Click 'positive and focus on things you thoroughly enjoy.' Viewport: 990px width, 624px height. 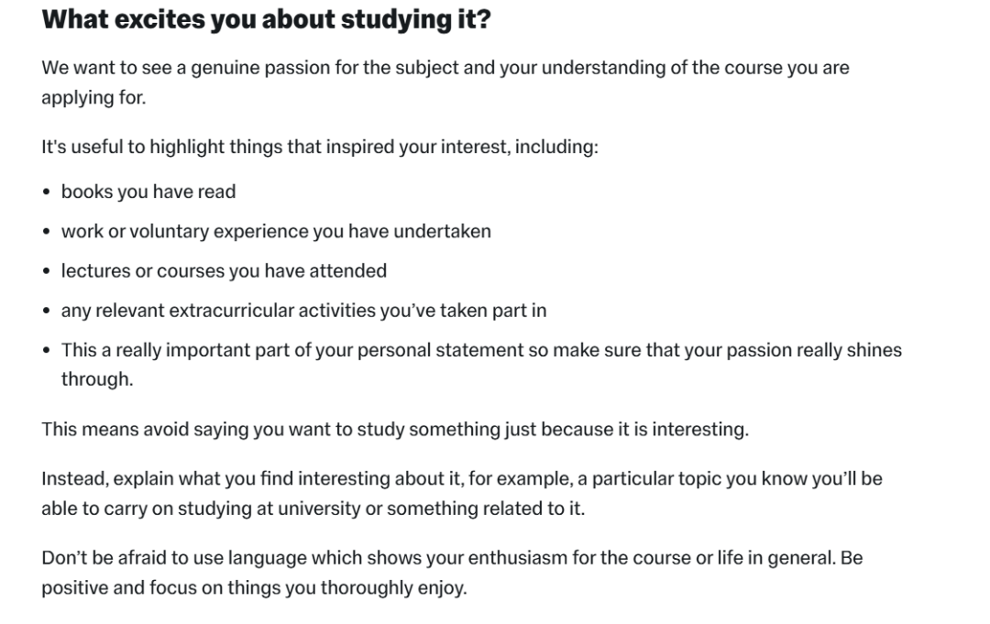click(254, 588)
